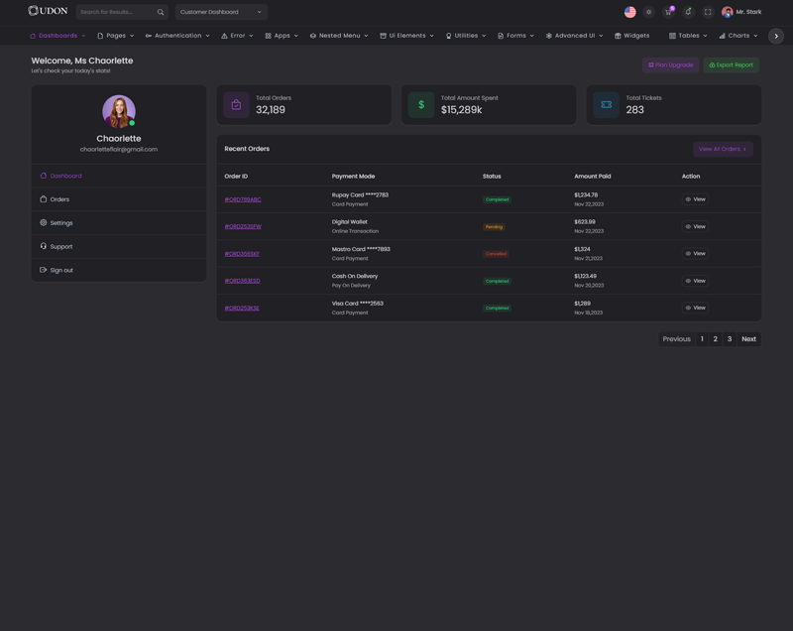Open the Customer Dashboard dropdown

tap(221, 12)
